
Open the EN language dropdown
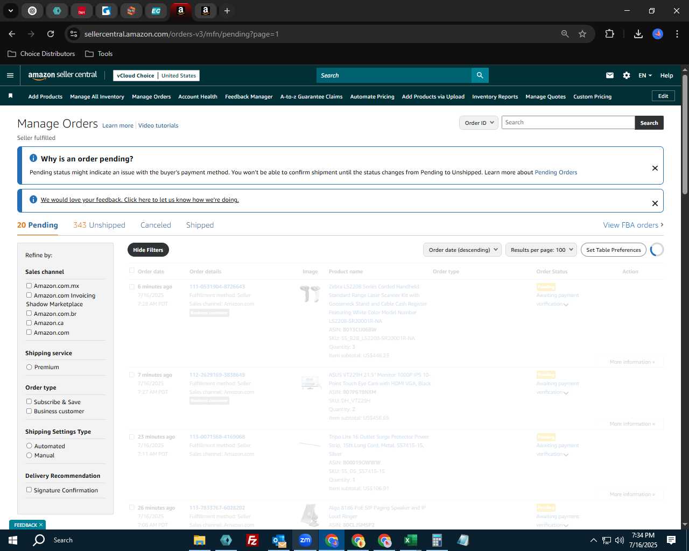coord(645,75)
